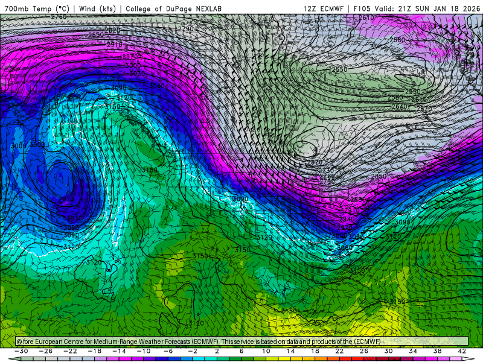Click the 38 color scale label

(x=437, y=351)
